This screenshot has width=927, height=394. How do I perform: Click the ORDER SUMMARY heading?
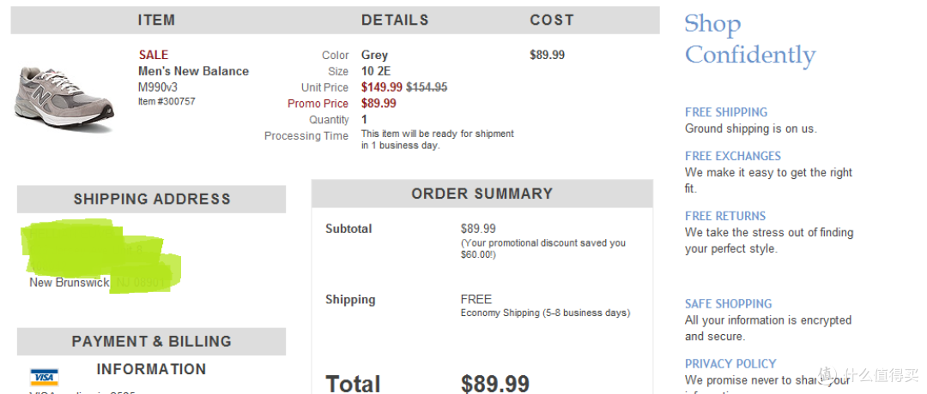(x=482, y=194)
